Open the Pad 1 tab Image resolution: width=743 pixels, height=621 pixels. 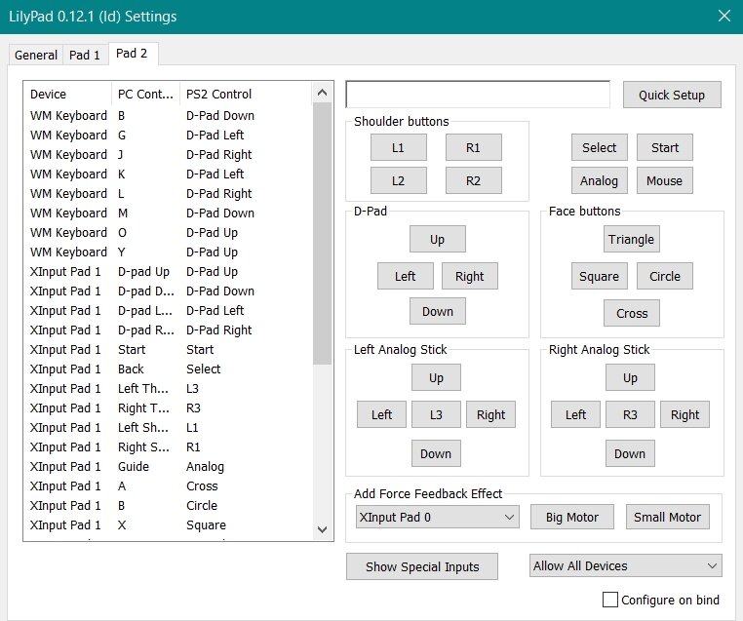pyautogui.click(x=85, y=55)
